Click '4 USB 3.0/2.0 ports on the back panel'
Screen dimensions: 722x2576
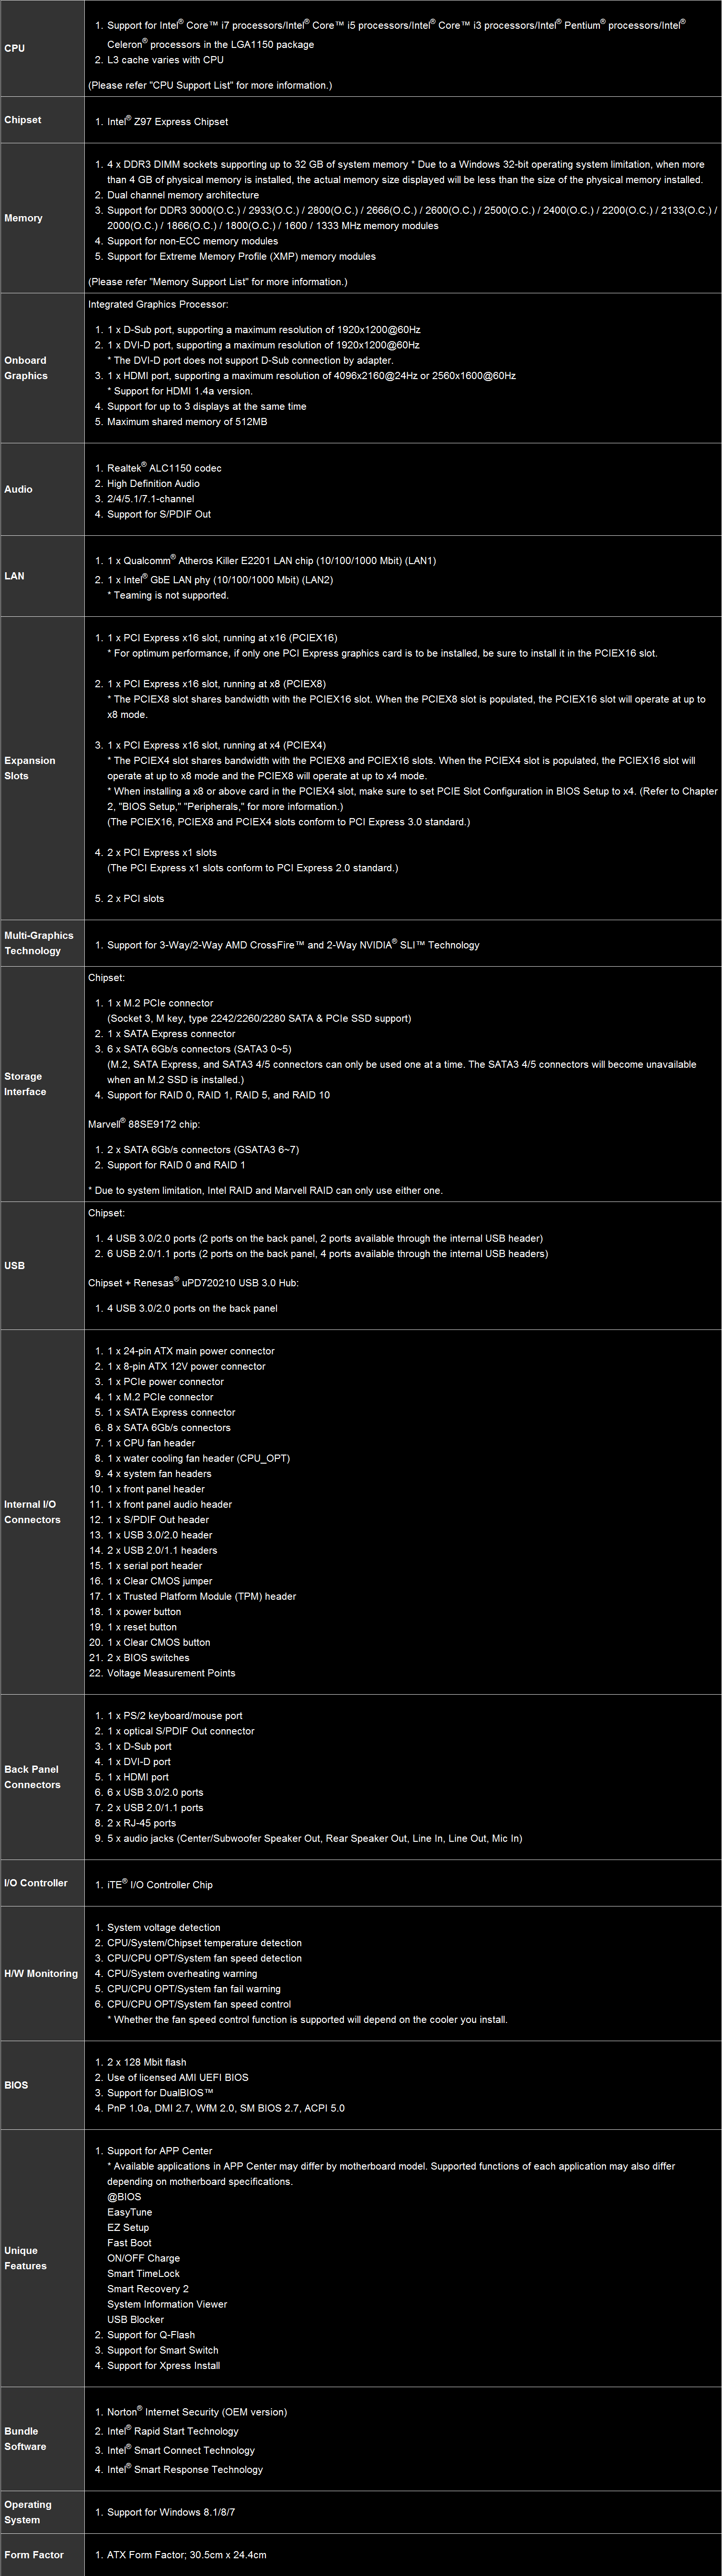[x=192, y=1308]
